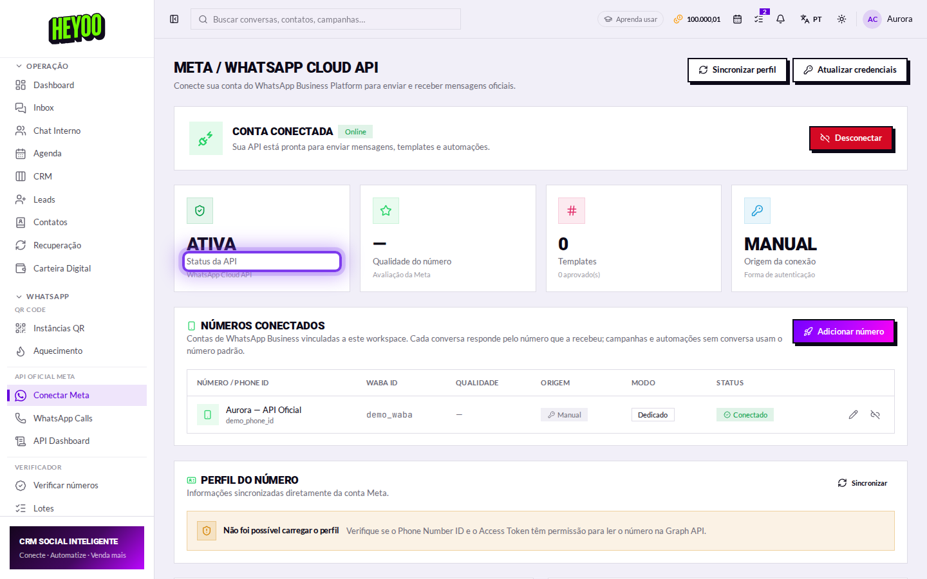Click 'Qualidade do número' label
This screenshot has width=927, height=579.
[x=412, y=261]
